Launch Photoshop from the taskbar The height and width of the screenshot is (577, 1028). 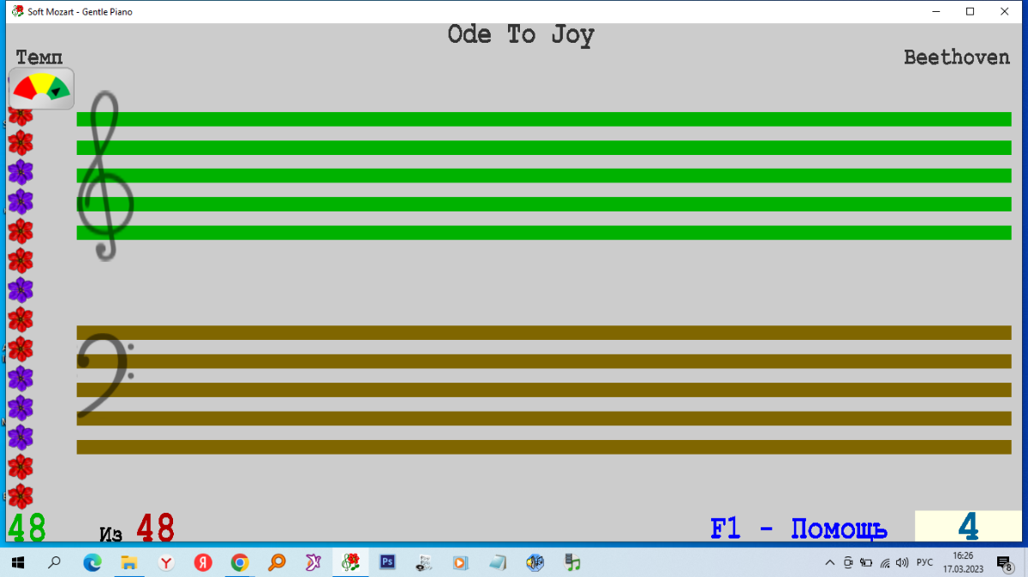point(387,562)
